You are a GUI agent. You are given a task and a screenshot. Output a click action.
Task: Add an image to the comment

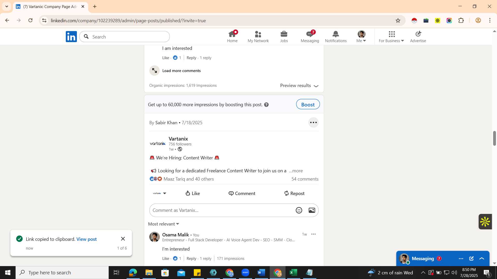click(312, 210)
